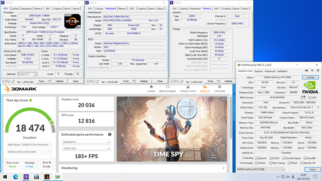Click the 3DMark taskbar icon

pyautogui.click(x=47, y=177)
